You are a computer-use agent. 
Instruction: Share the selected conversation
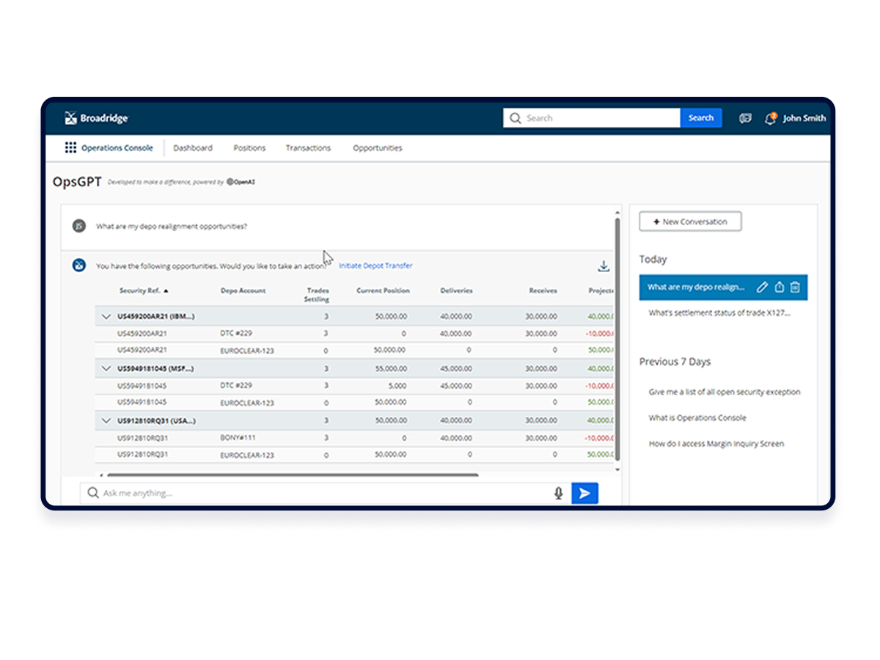pos(780,287)
